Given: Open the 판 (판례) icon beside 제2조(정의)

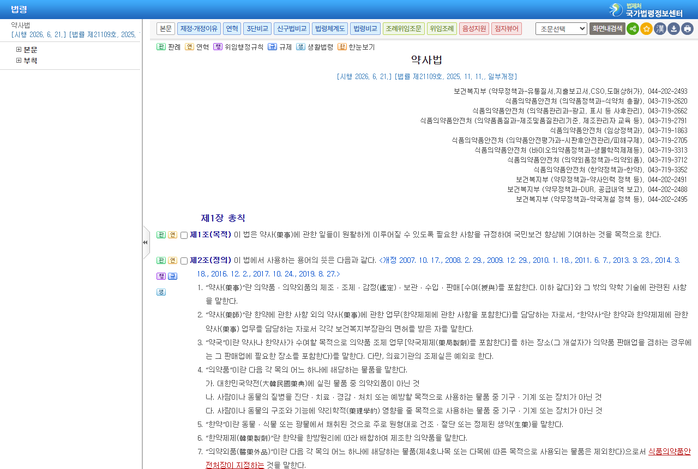Looking at the screenshot, I should pos(161,261).
